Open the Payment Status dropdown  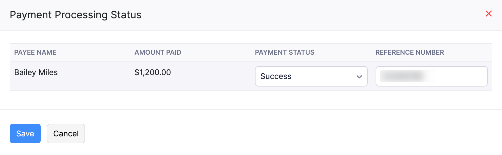[x=311, y=76]
